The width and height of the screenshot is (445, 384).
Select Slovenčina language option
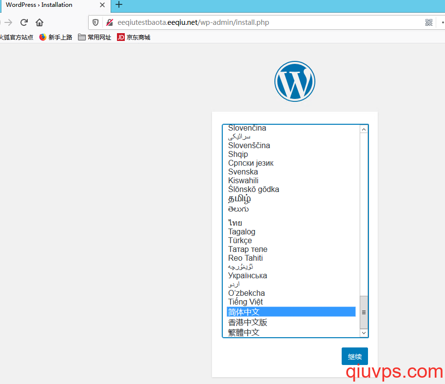tap(291, 128)
